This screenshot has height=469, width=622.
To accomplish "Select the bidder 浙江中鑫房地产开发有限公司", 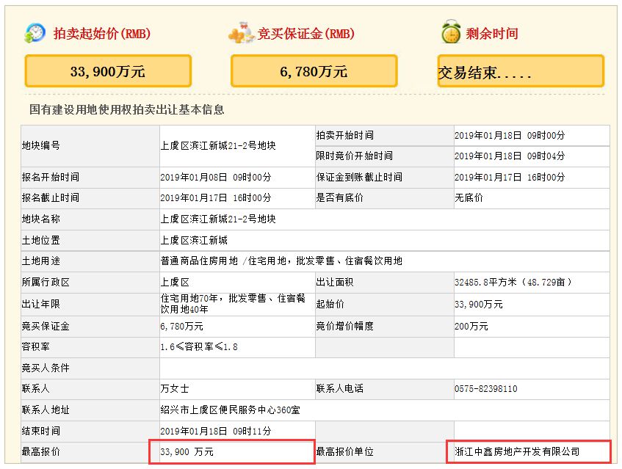I will [517, 451].
